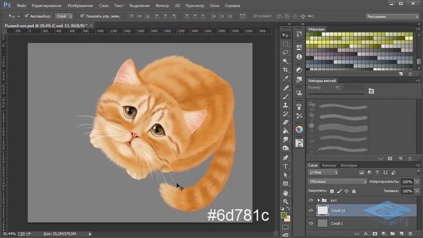
Task: Filter layers by adjustment layers
Action: coord(369,173)
